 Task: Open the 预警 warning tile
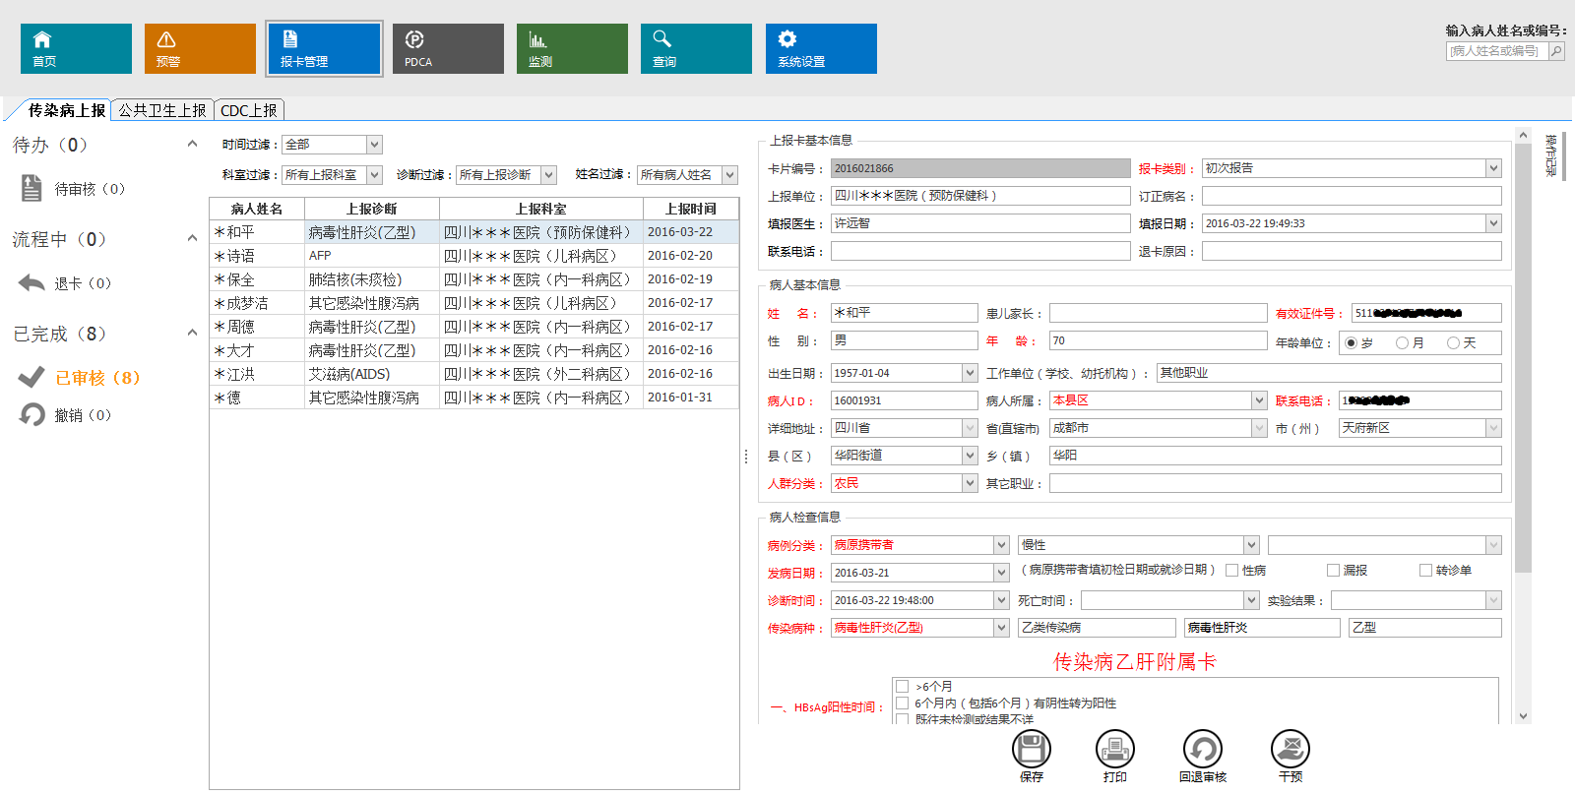point(200,48)
